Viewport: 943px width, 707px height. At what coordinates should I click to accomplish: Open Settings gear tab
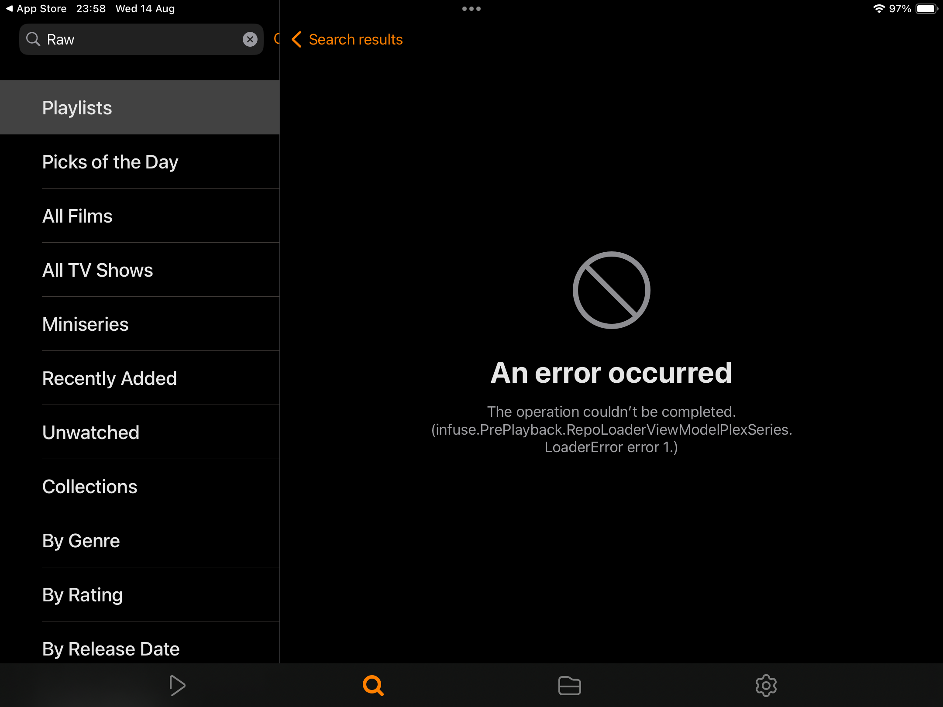click(766, 685)
